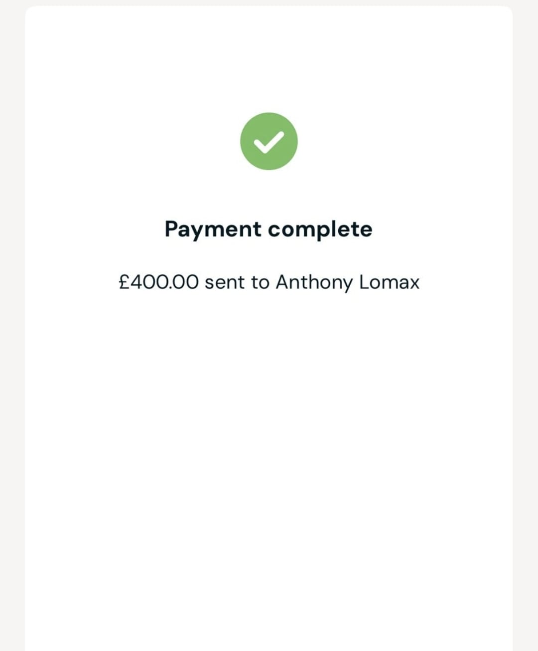Tap the white tick inside the circle
This screenshot has width=538, height=651.
[x=269, y=142]
